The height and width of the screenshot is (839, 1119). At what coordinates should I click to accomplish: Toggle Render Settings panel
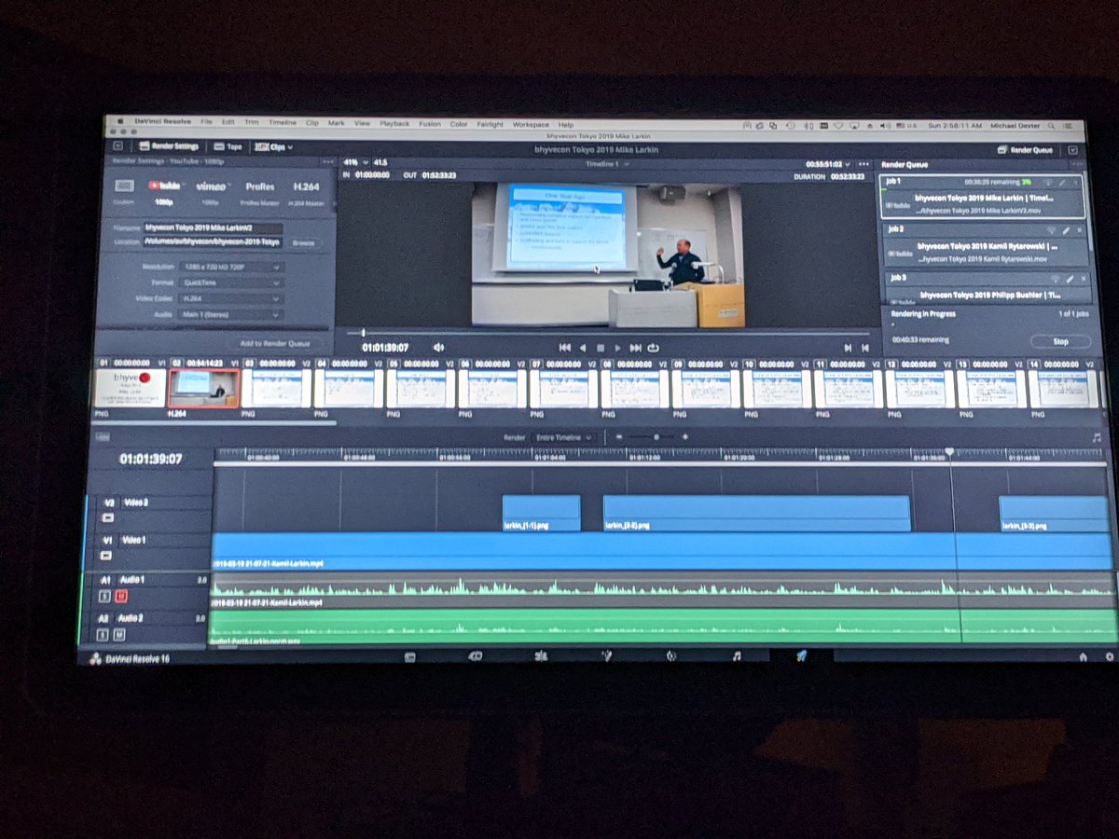(169, 146)
